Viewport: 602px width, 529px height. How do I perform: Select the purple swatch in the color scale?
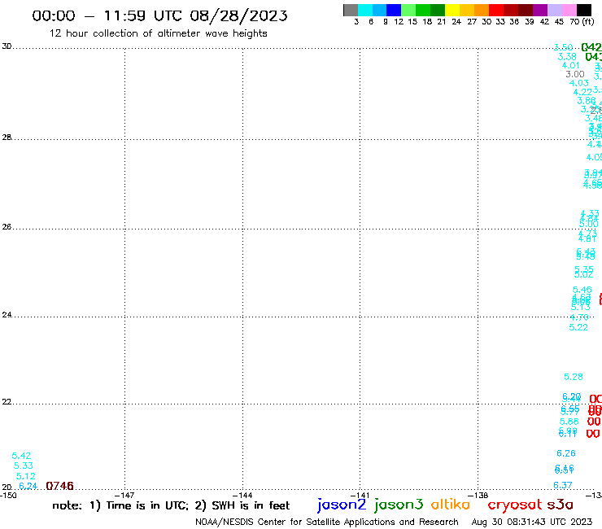point(540,10)
